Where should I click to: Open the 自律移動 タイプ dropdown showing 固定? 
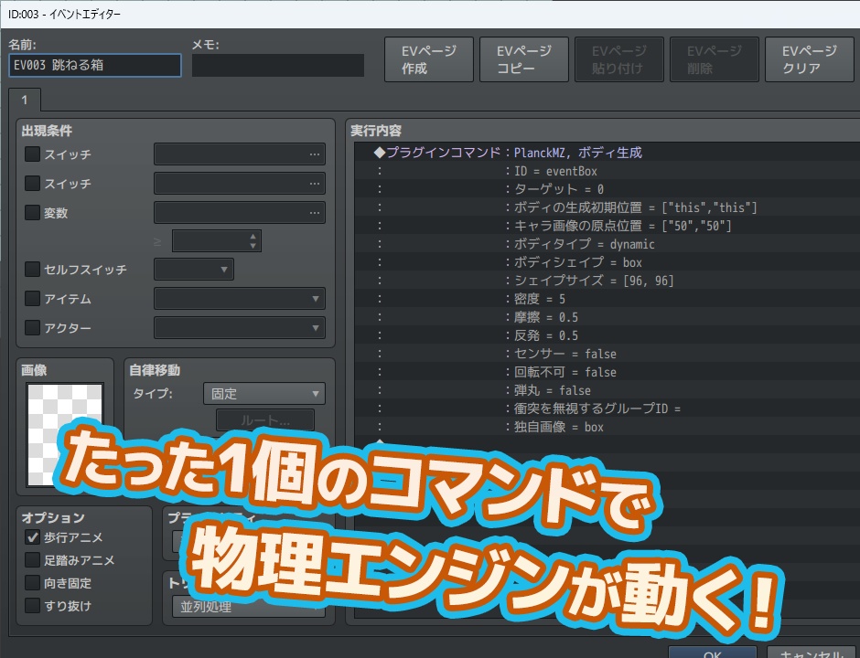coord(263,393)
